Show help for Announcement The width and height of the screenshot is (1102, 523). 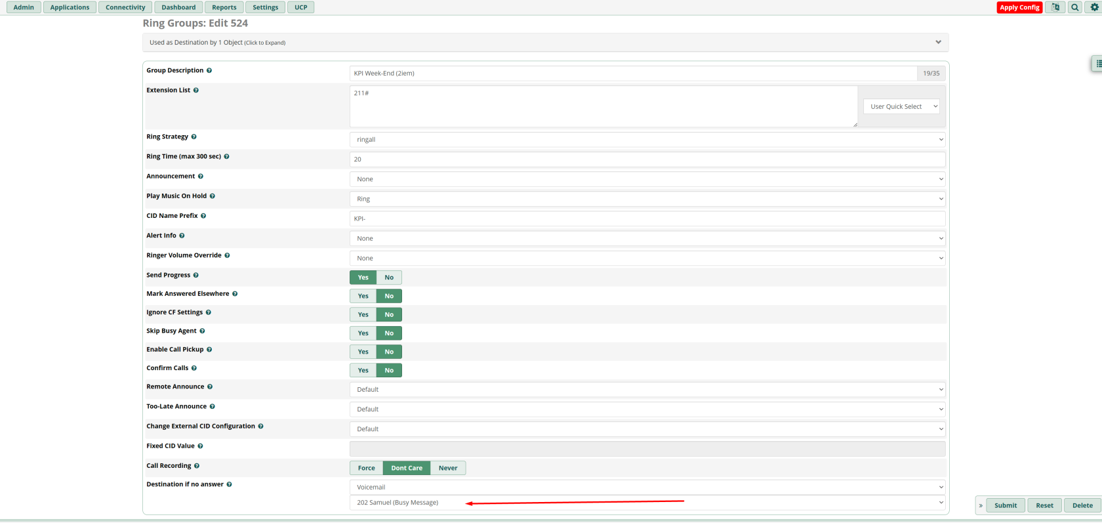pos(201,176)
